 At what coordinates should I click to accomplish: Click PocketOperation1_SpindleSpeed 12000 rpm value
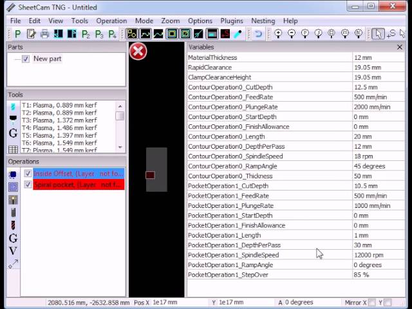(379, 255)
